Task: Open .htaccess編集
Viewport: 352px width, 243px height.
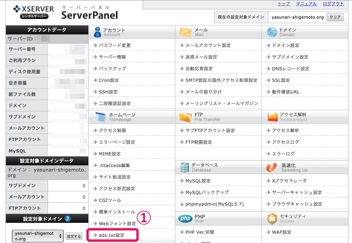Action: [114, 165]
